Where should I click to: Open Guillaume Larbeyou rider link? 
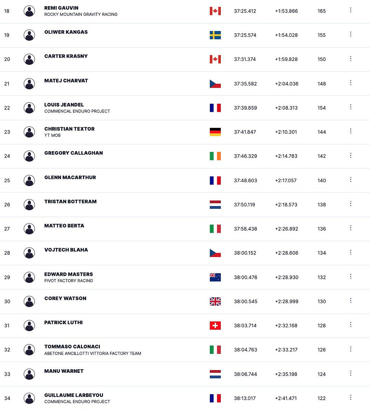pos(74,395)
